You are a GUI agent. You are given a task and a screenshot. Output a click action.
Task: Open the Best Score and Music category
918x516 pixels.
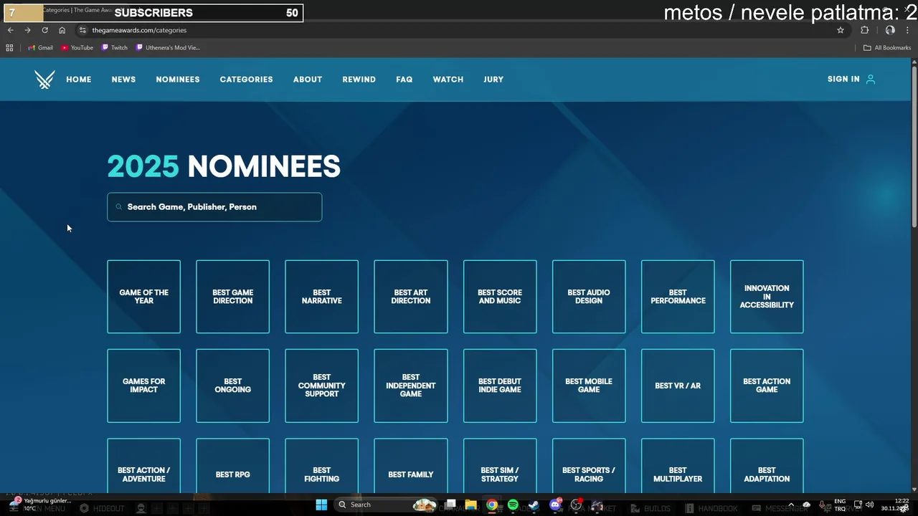500,297
